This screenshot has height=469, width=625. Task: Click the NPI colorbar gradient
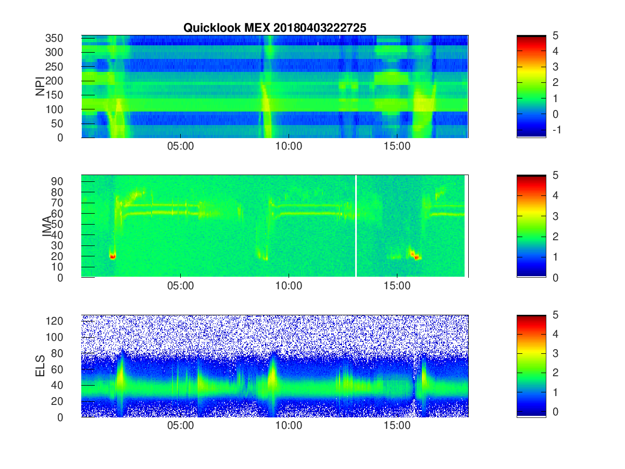click(x=531, y=86)
